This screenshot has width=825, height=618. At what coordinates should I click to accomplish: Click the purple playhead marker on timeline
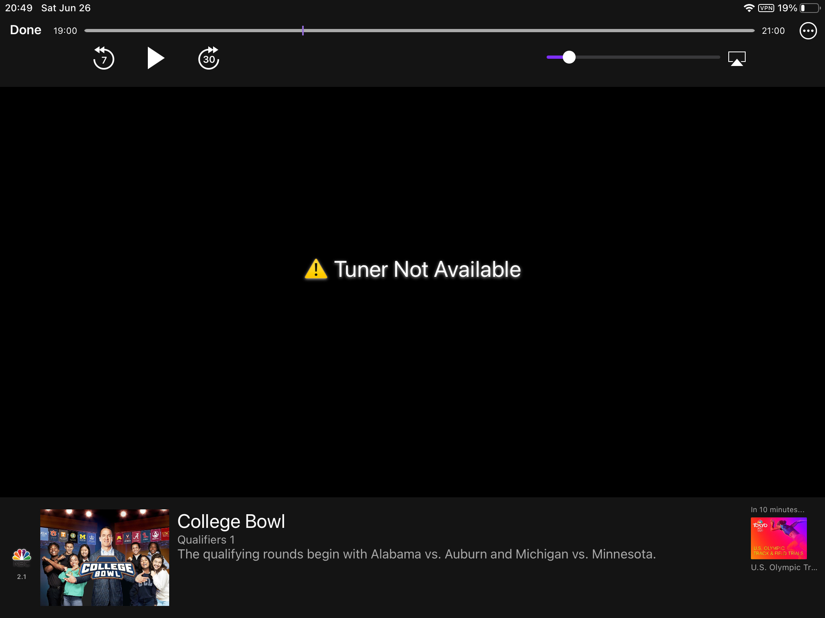tap(303, 31)
